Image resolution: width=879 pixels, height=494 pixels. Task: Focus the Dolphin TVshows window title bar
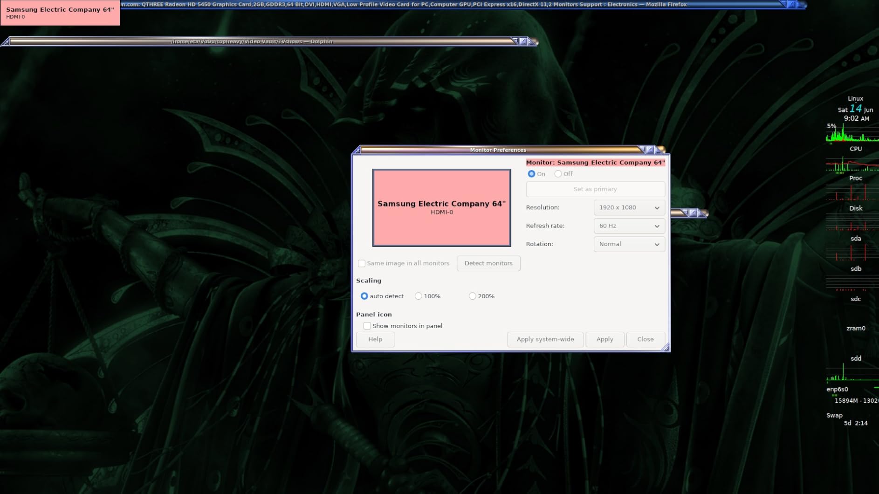click(252, 41)
